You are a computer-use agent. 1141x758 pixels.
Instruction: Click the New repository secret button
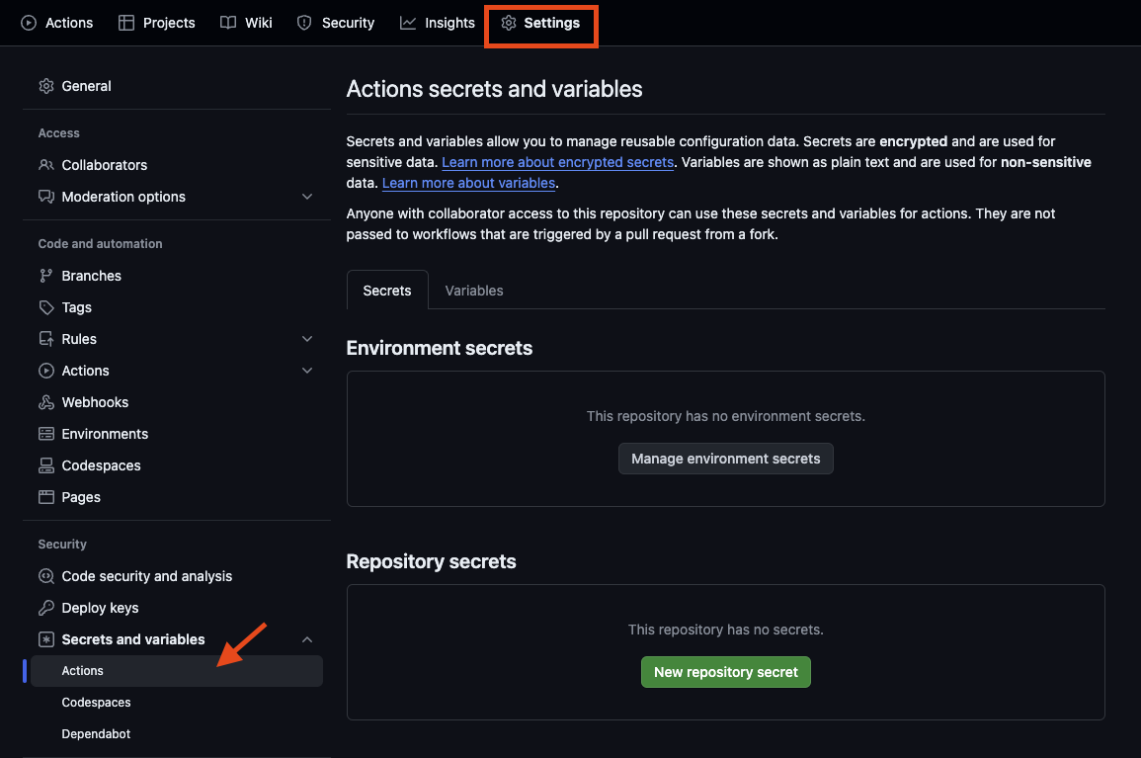pyautogui.click(x=725, y=671)
